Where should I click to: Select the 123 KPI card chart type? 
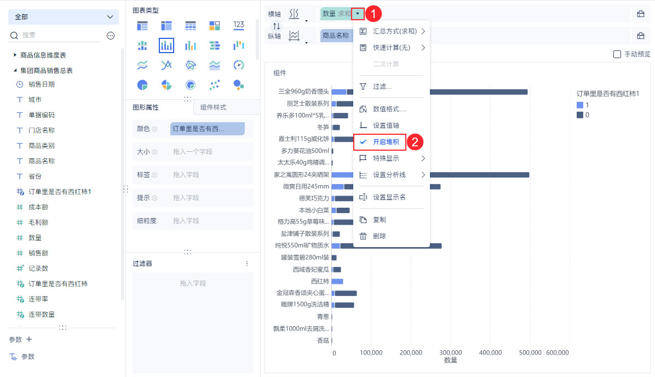tap(239, 25)
